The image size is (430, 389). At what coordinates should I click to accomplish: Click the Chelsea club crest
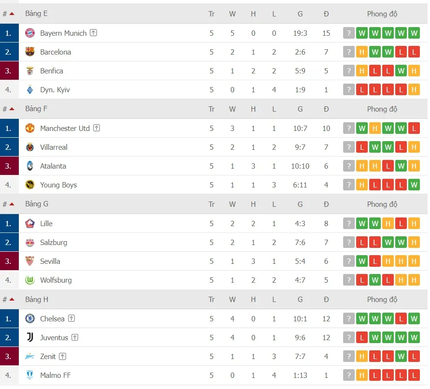coord(30,319)
